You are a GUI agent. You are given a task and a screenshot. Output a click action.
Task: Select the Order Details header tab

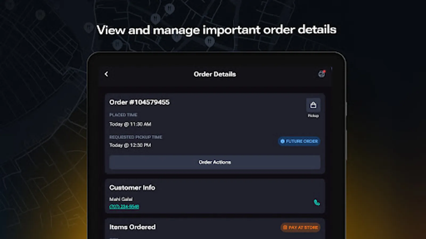pos(215,74)
